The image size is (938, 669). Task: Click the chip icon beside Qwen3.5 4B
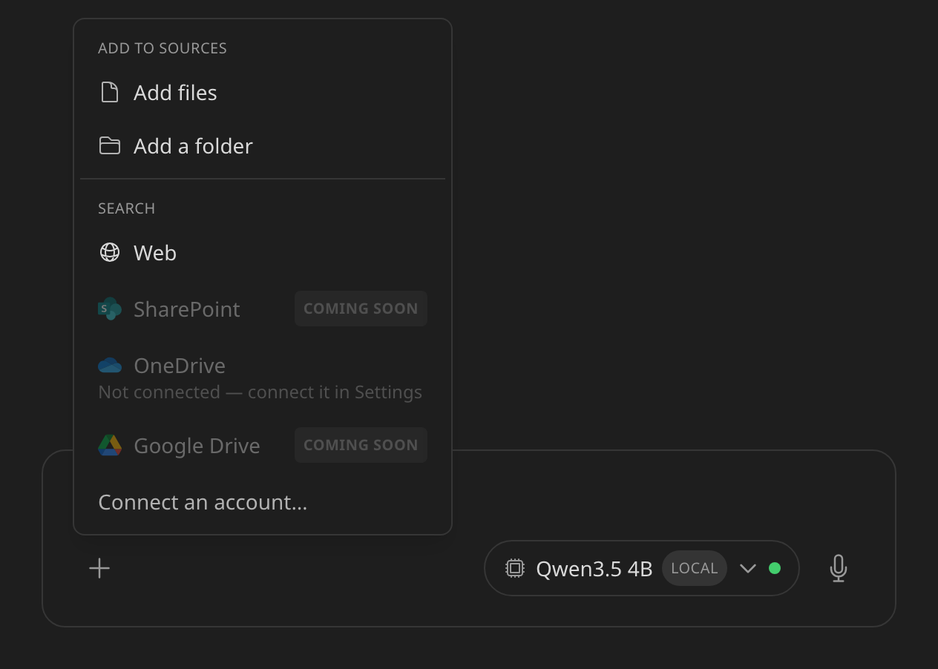515,568
